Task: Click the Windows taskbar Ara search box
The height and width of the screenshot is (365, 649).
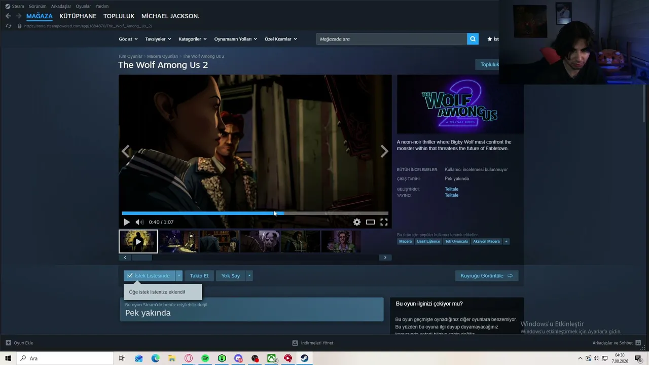Action: point(65,358)
